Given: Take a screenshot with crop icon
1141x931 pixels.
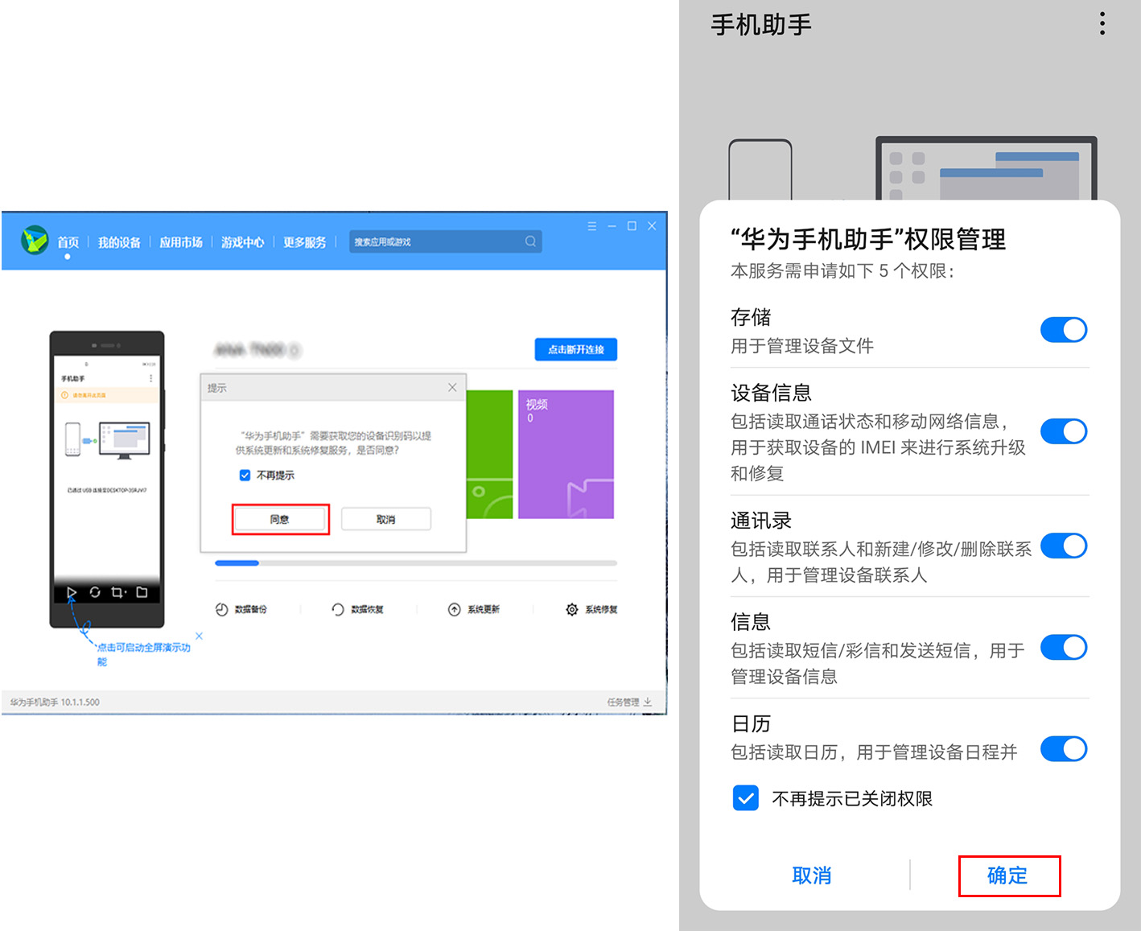Looking at the screenshot, I should pos(118,592).
